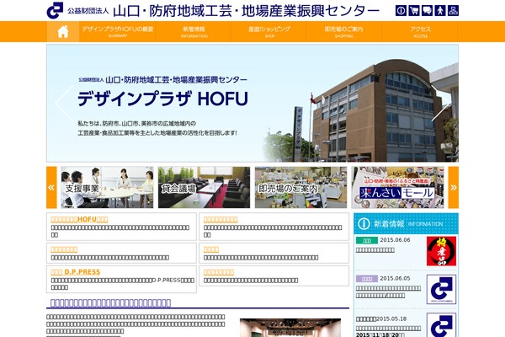Image resolution: width=505 pixels, height=337 pixels.
Task: Open デザインプラザHOFUの概要 SUMMARY menu
Action: 118,32
